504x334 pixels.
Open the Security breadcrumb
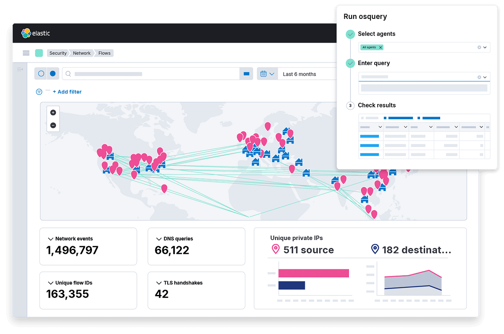[x=58, y=53]
